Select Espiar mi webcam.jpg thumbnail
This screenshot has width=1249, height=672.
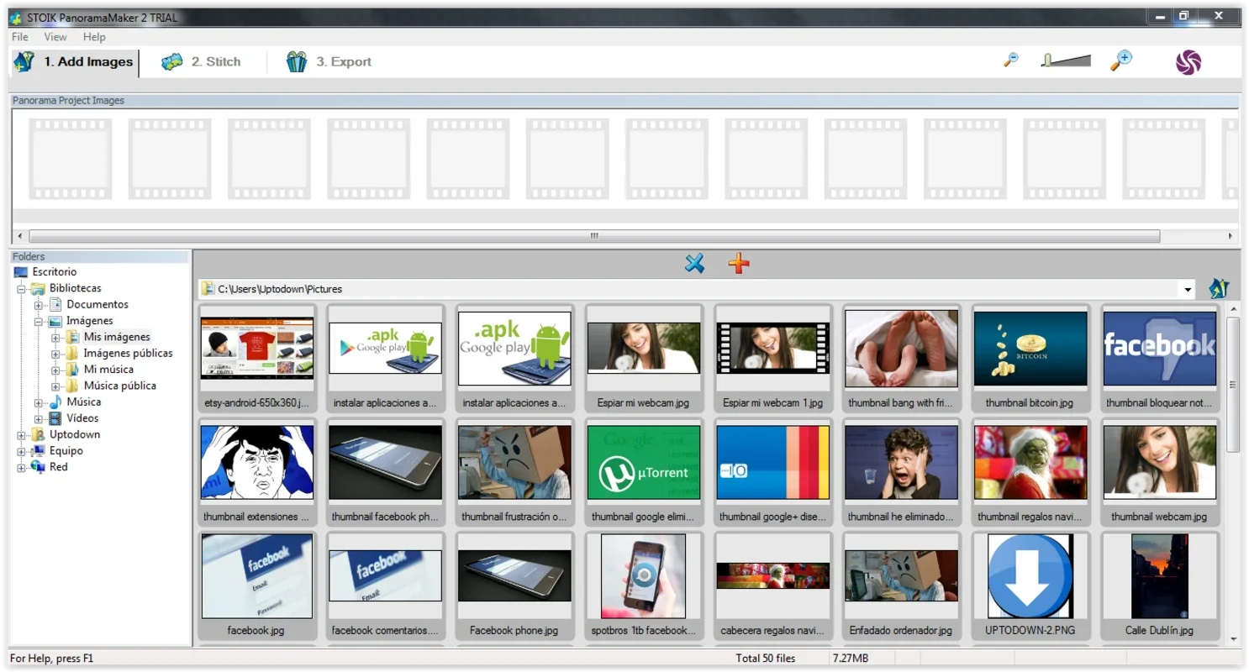pyautogui.click(x=643, y=358)
